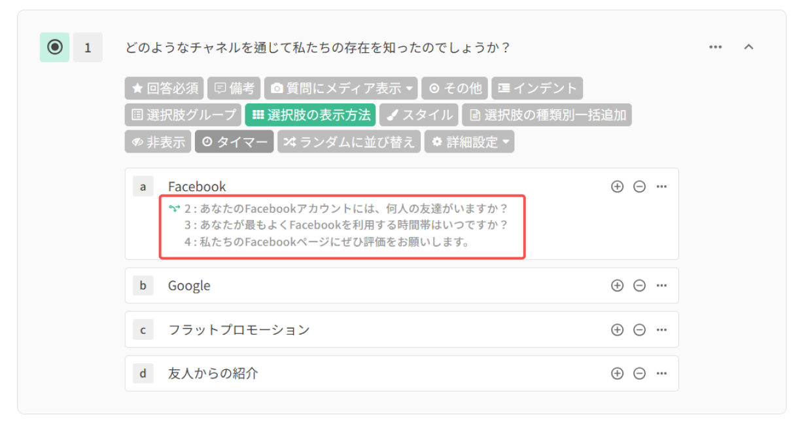Open more options for Facebook choice
This screenshot has width=806, height=421.
click(x=661, y=187)
